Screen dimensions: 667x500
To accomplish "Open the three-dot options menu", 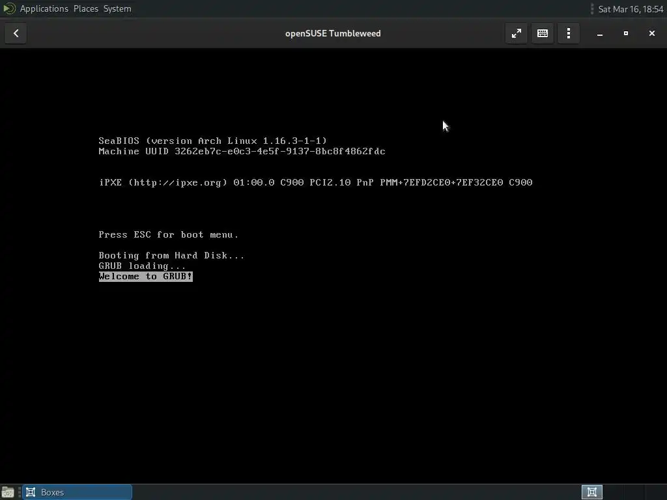I will 568,33.
